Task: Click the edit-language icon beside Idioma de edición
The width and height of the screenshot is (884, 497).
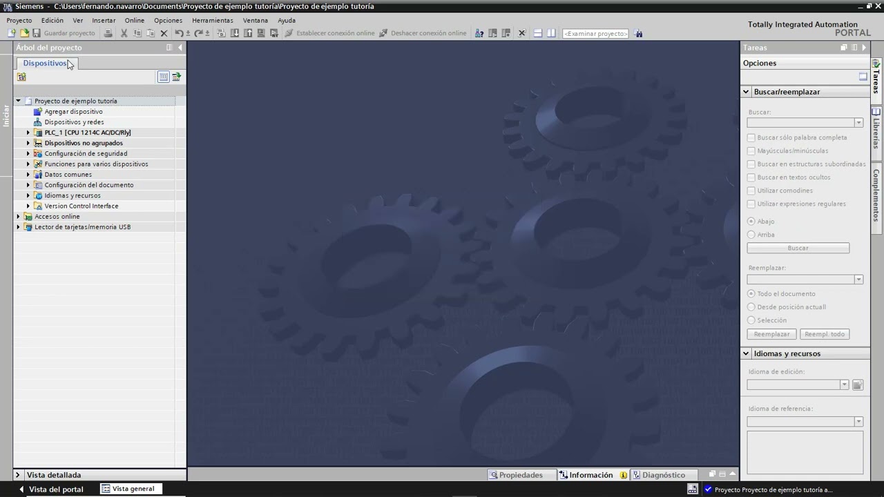Action: point(858,384)
